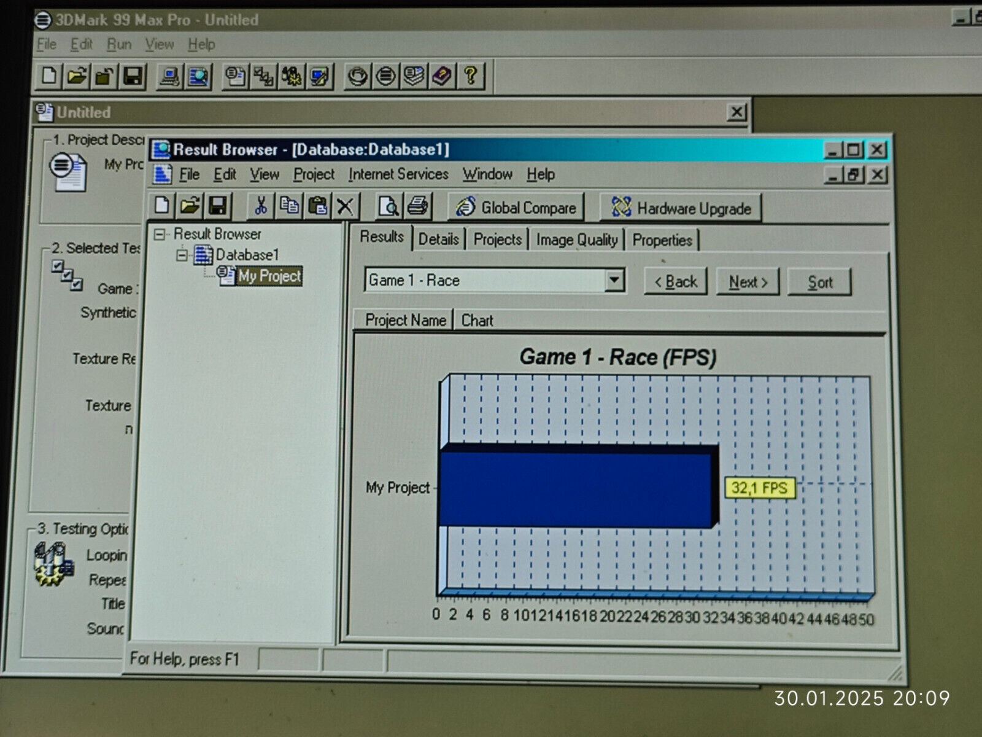Click the 32,1 FPS value label
Screen dimensions: 982x737
[x=759, y=488]
